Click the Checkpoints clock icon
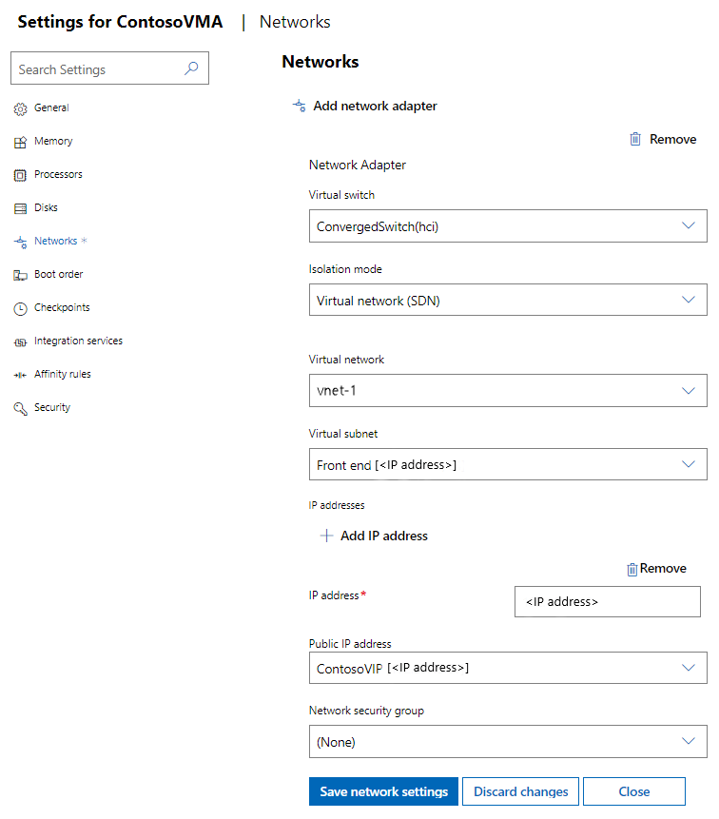This screenshot has width=719, height=819. 20,308
